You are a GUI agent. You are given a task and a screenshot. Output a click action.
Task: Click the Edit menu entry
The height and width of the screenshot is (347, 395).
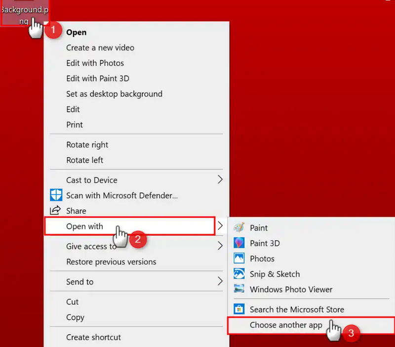(136, 109)
